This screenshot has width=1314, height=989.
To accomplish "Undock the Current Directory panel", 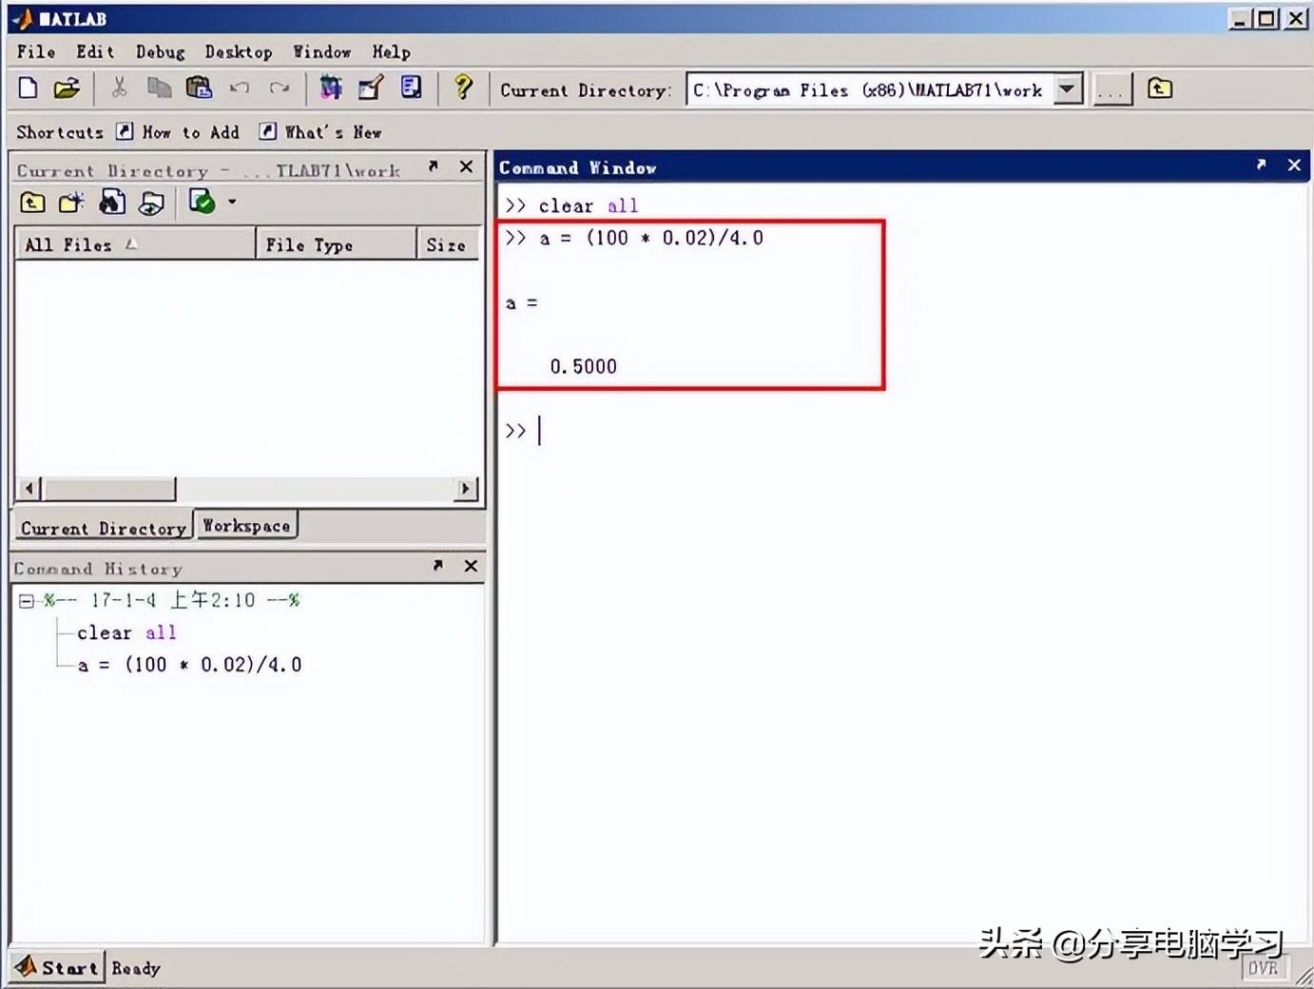I will pyautogui.click(x=434, y=166).
